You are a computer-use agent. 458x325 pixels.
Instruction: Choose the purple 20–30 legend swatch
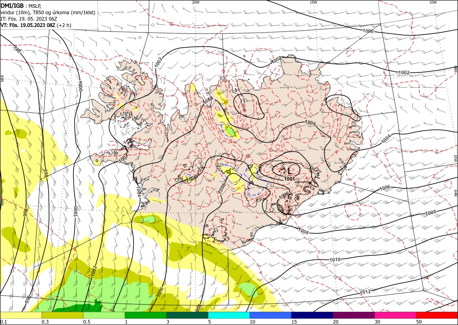coord(354,315)
